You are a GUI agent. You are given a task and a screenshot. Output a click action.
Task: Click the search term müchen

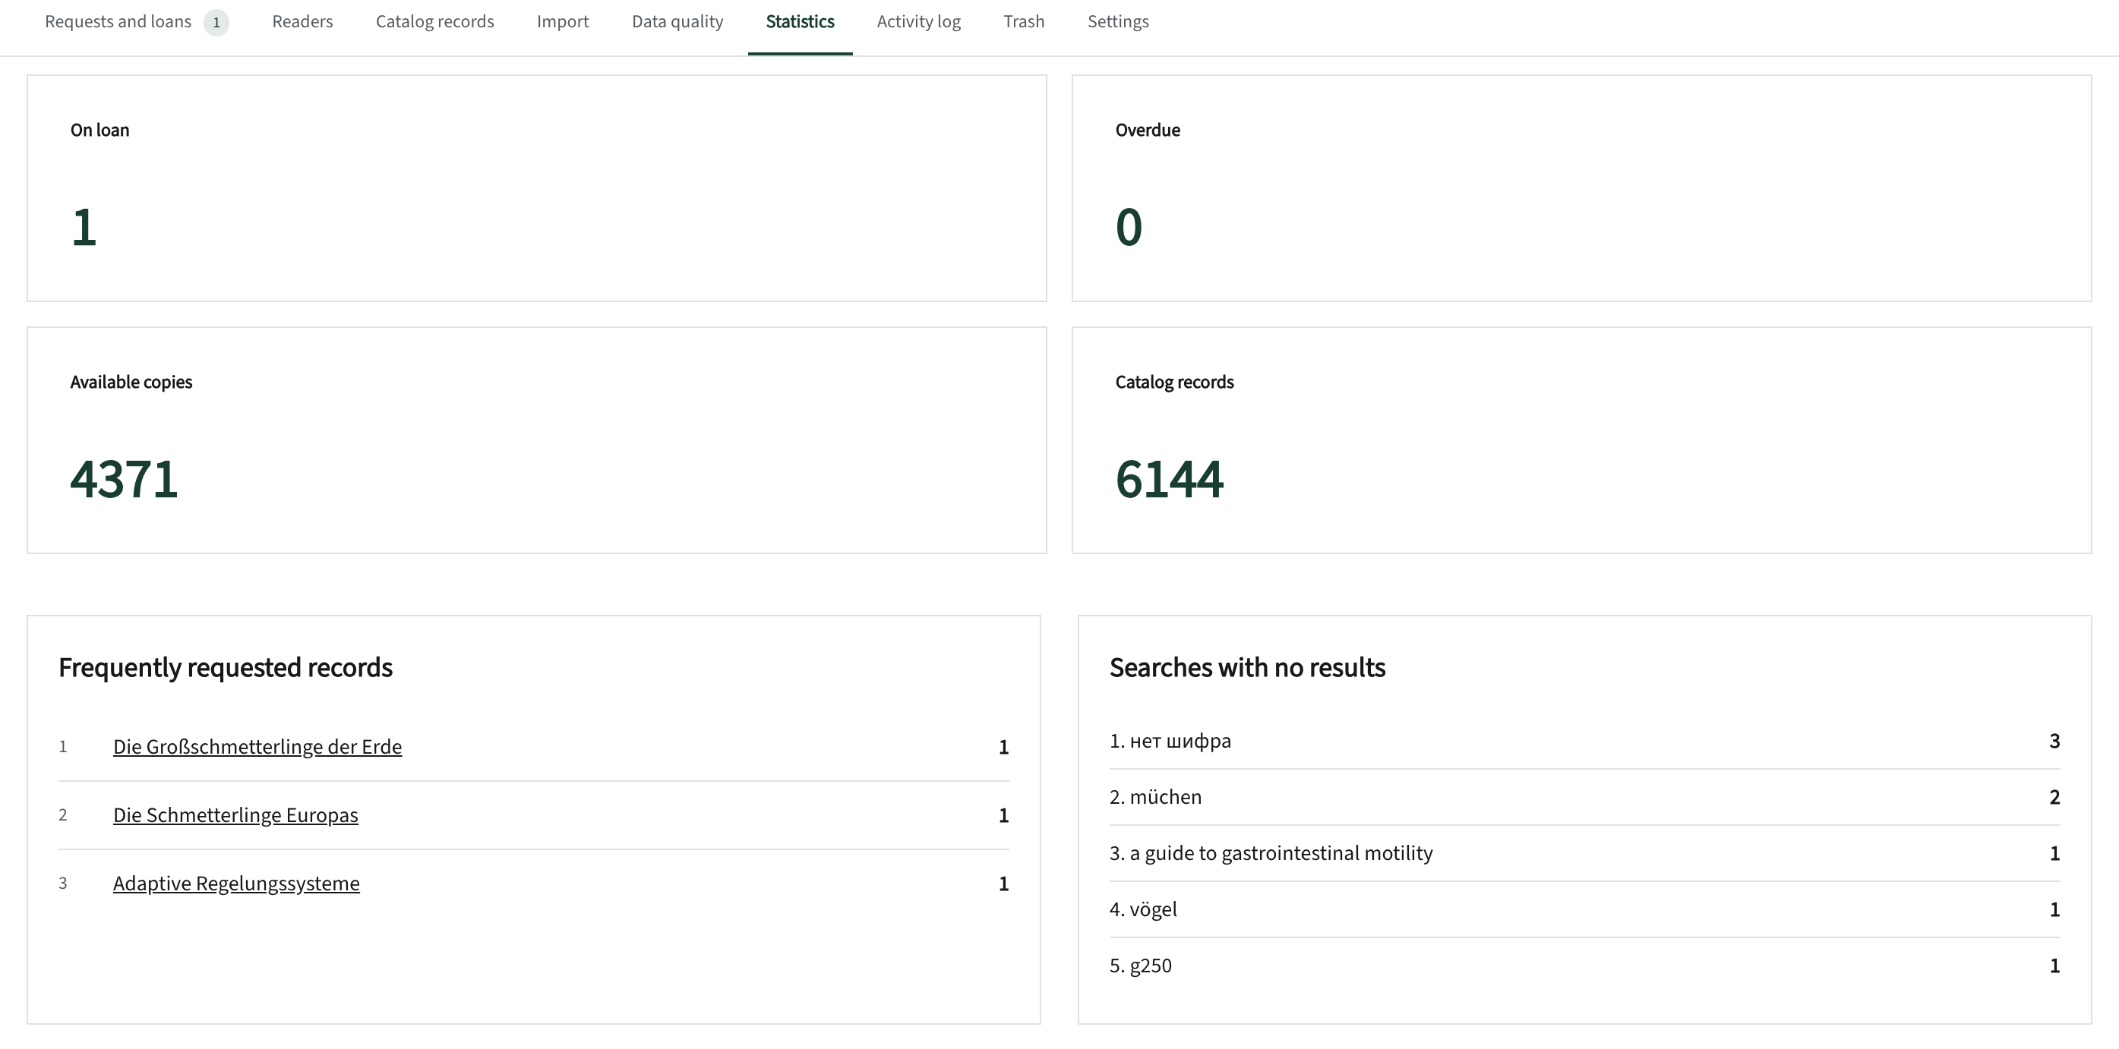1166,796
